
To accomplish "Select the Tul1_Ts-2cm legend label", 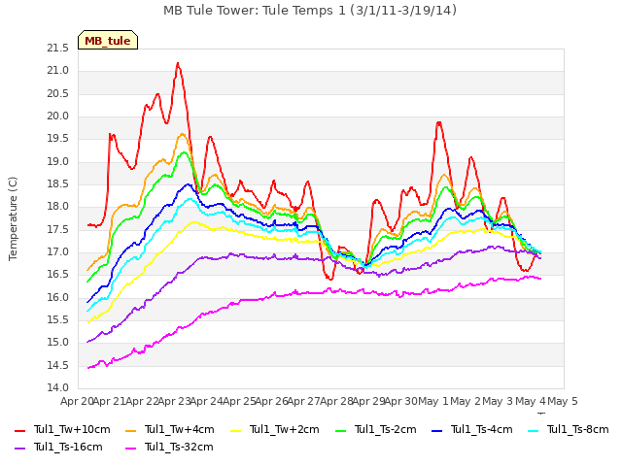I will (x=386, y=429).
